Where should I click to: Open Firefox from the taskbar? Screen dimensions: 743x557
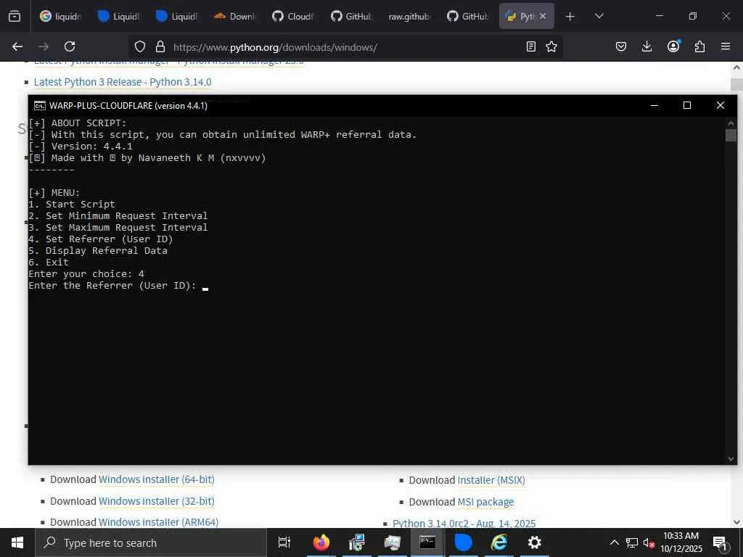(x=321, y=542)
